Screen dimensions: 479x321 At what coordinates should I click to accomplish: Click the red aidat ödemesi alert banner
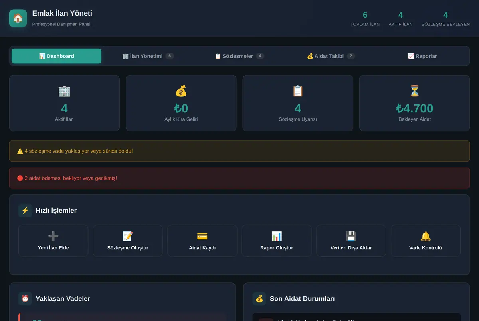click(239, 178)
